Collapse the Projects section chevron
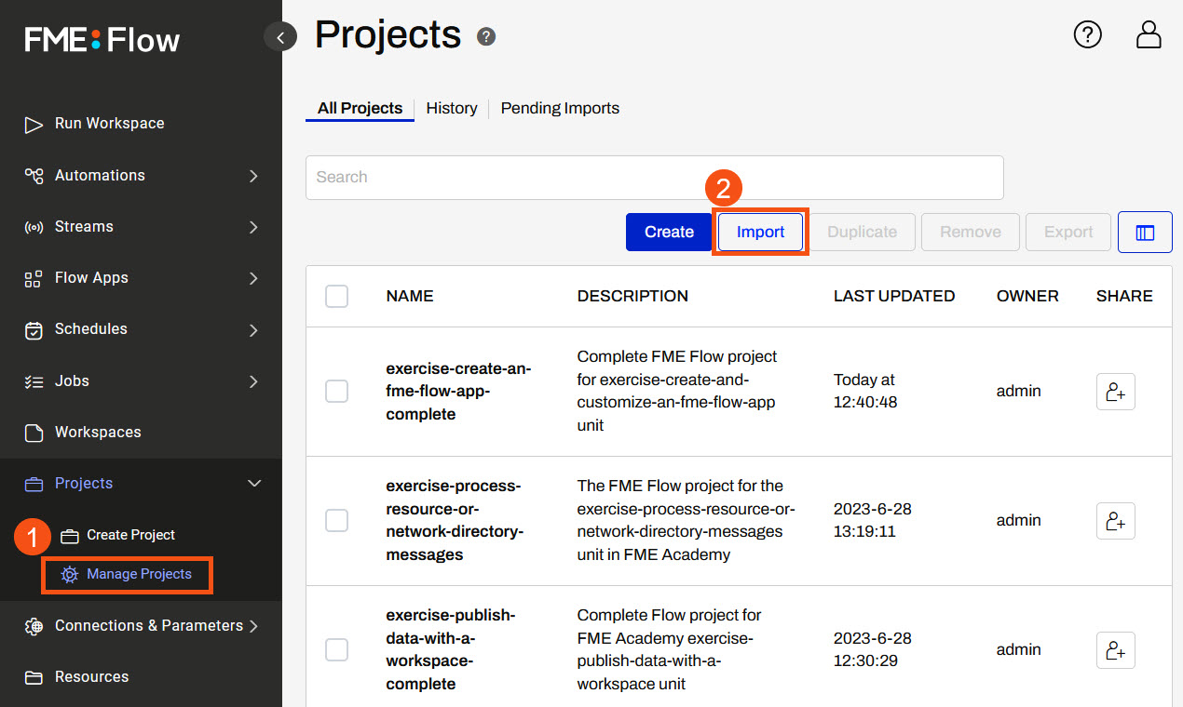This screenshot has width=1183, height=707. pos(253,484)
